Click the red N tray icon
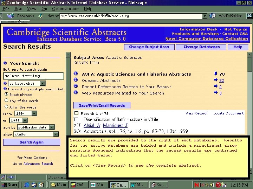 click(196, 185)
